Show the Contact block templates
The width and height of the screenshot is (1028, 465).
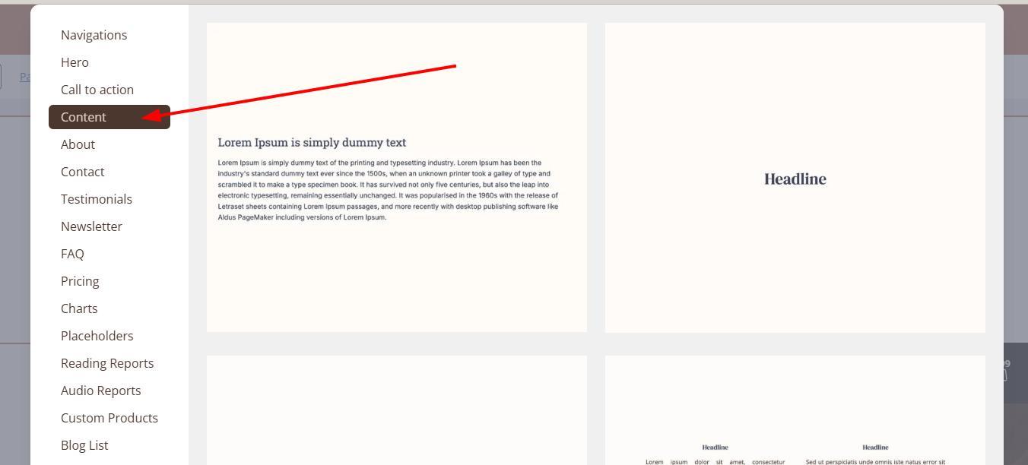point(82,172)
